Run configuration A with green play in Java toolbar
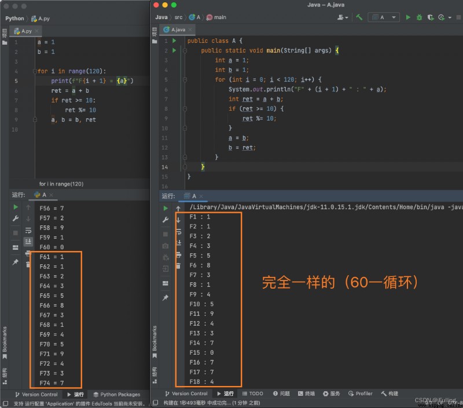The image size is (463, 408). click(x=408, y=17)
